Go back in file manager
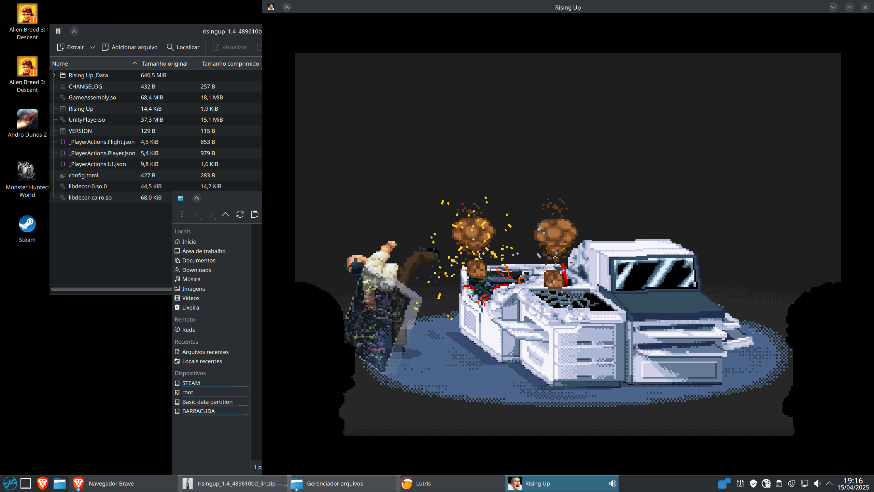The height and width of the screenshot is (492, 874). (197, 214)
